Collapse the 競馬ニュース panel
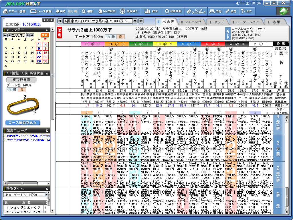 tap(47, 130)
